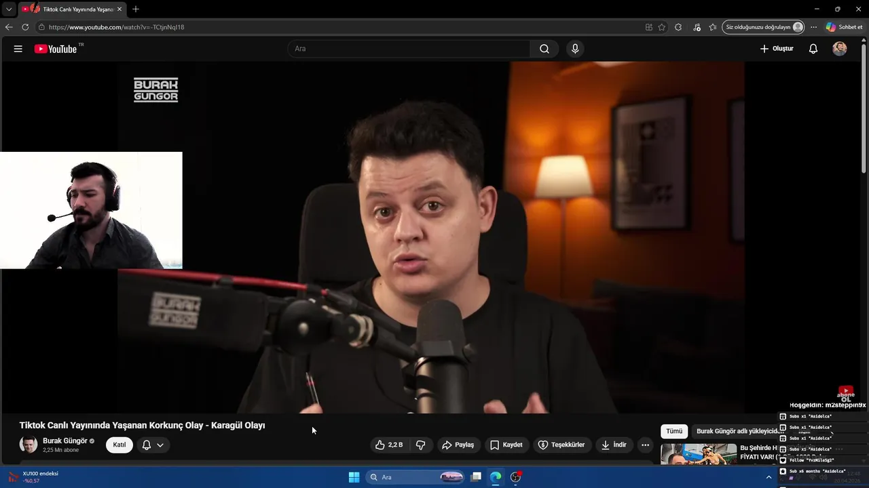Image resolution: width=869 pixels, height=488 pixels.
Task: Like the video with the thumbs-up button
Action: pyautogui.click(x=389, y=445)
